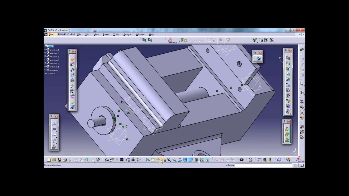Click the Measure Between ruler icon
This screenshot has height=196, width=349.
(259, 160)
